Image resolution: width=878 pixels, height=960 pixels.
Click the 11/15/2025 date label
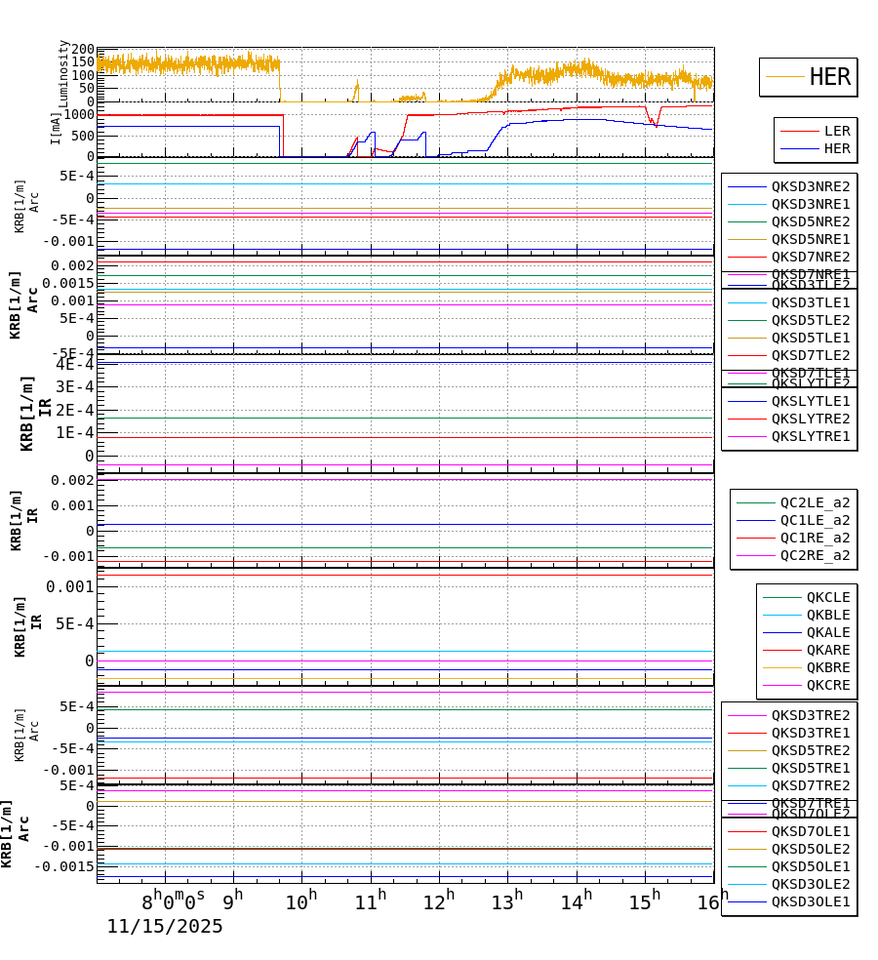pyautogui.click(x=164, y=925)
